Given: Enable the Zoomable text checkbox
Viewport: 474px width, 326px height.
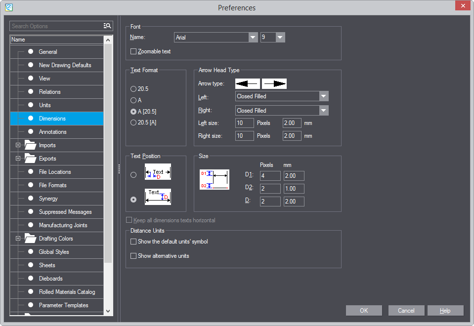Looking at the screenshot, I should (x=133, y=51).
